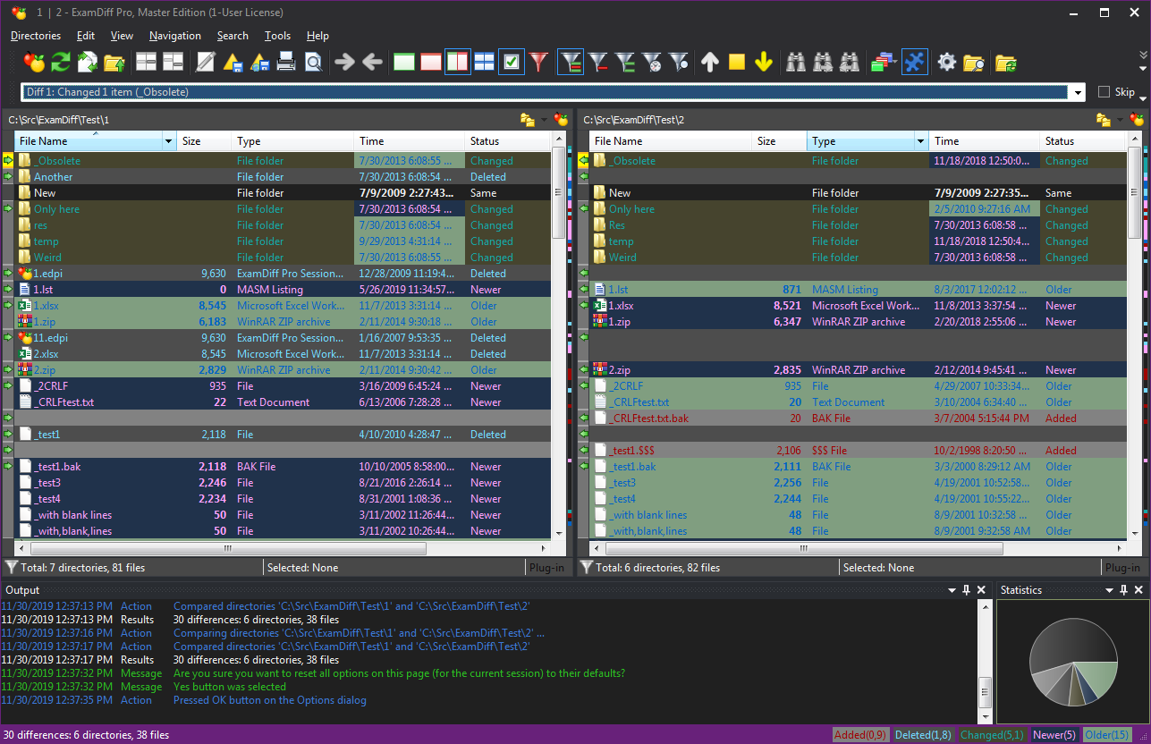Open Options via the gear icon
The height and width of the screenshot is (744, 1151).
tap(946, 62)
